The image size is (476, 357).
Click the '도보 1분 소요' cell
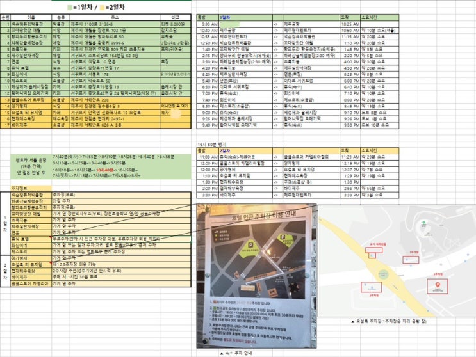click(x=379, y=119)
